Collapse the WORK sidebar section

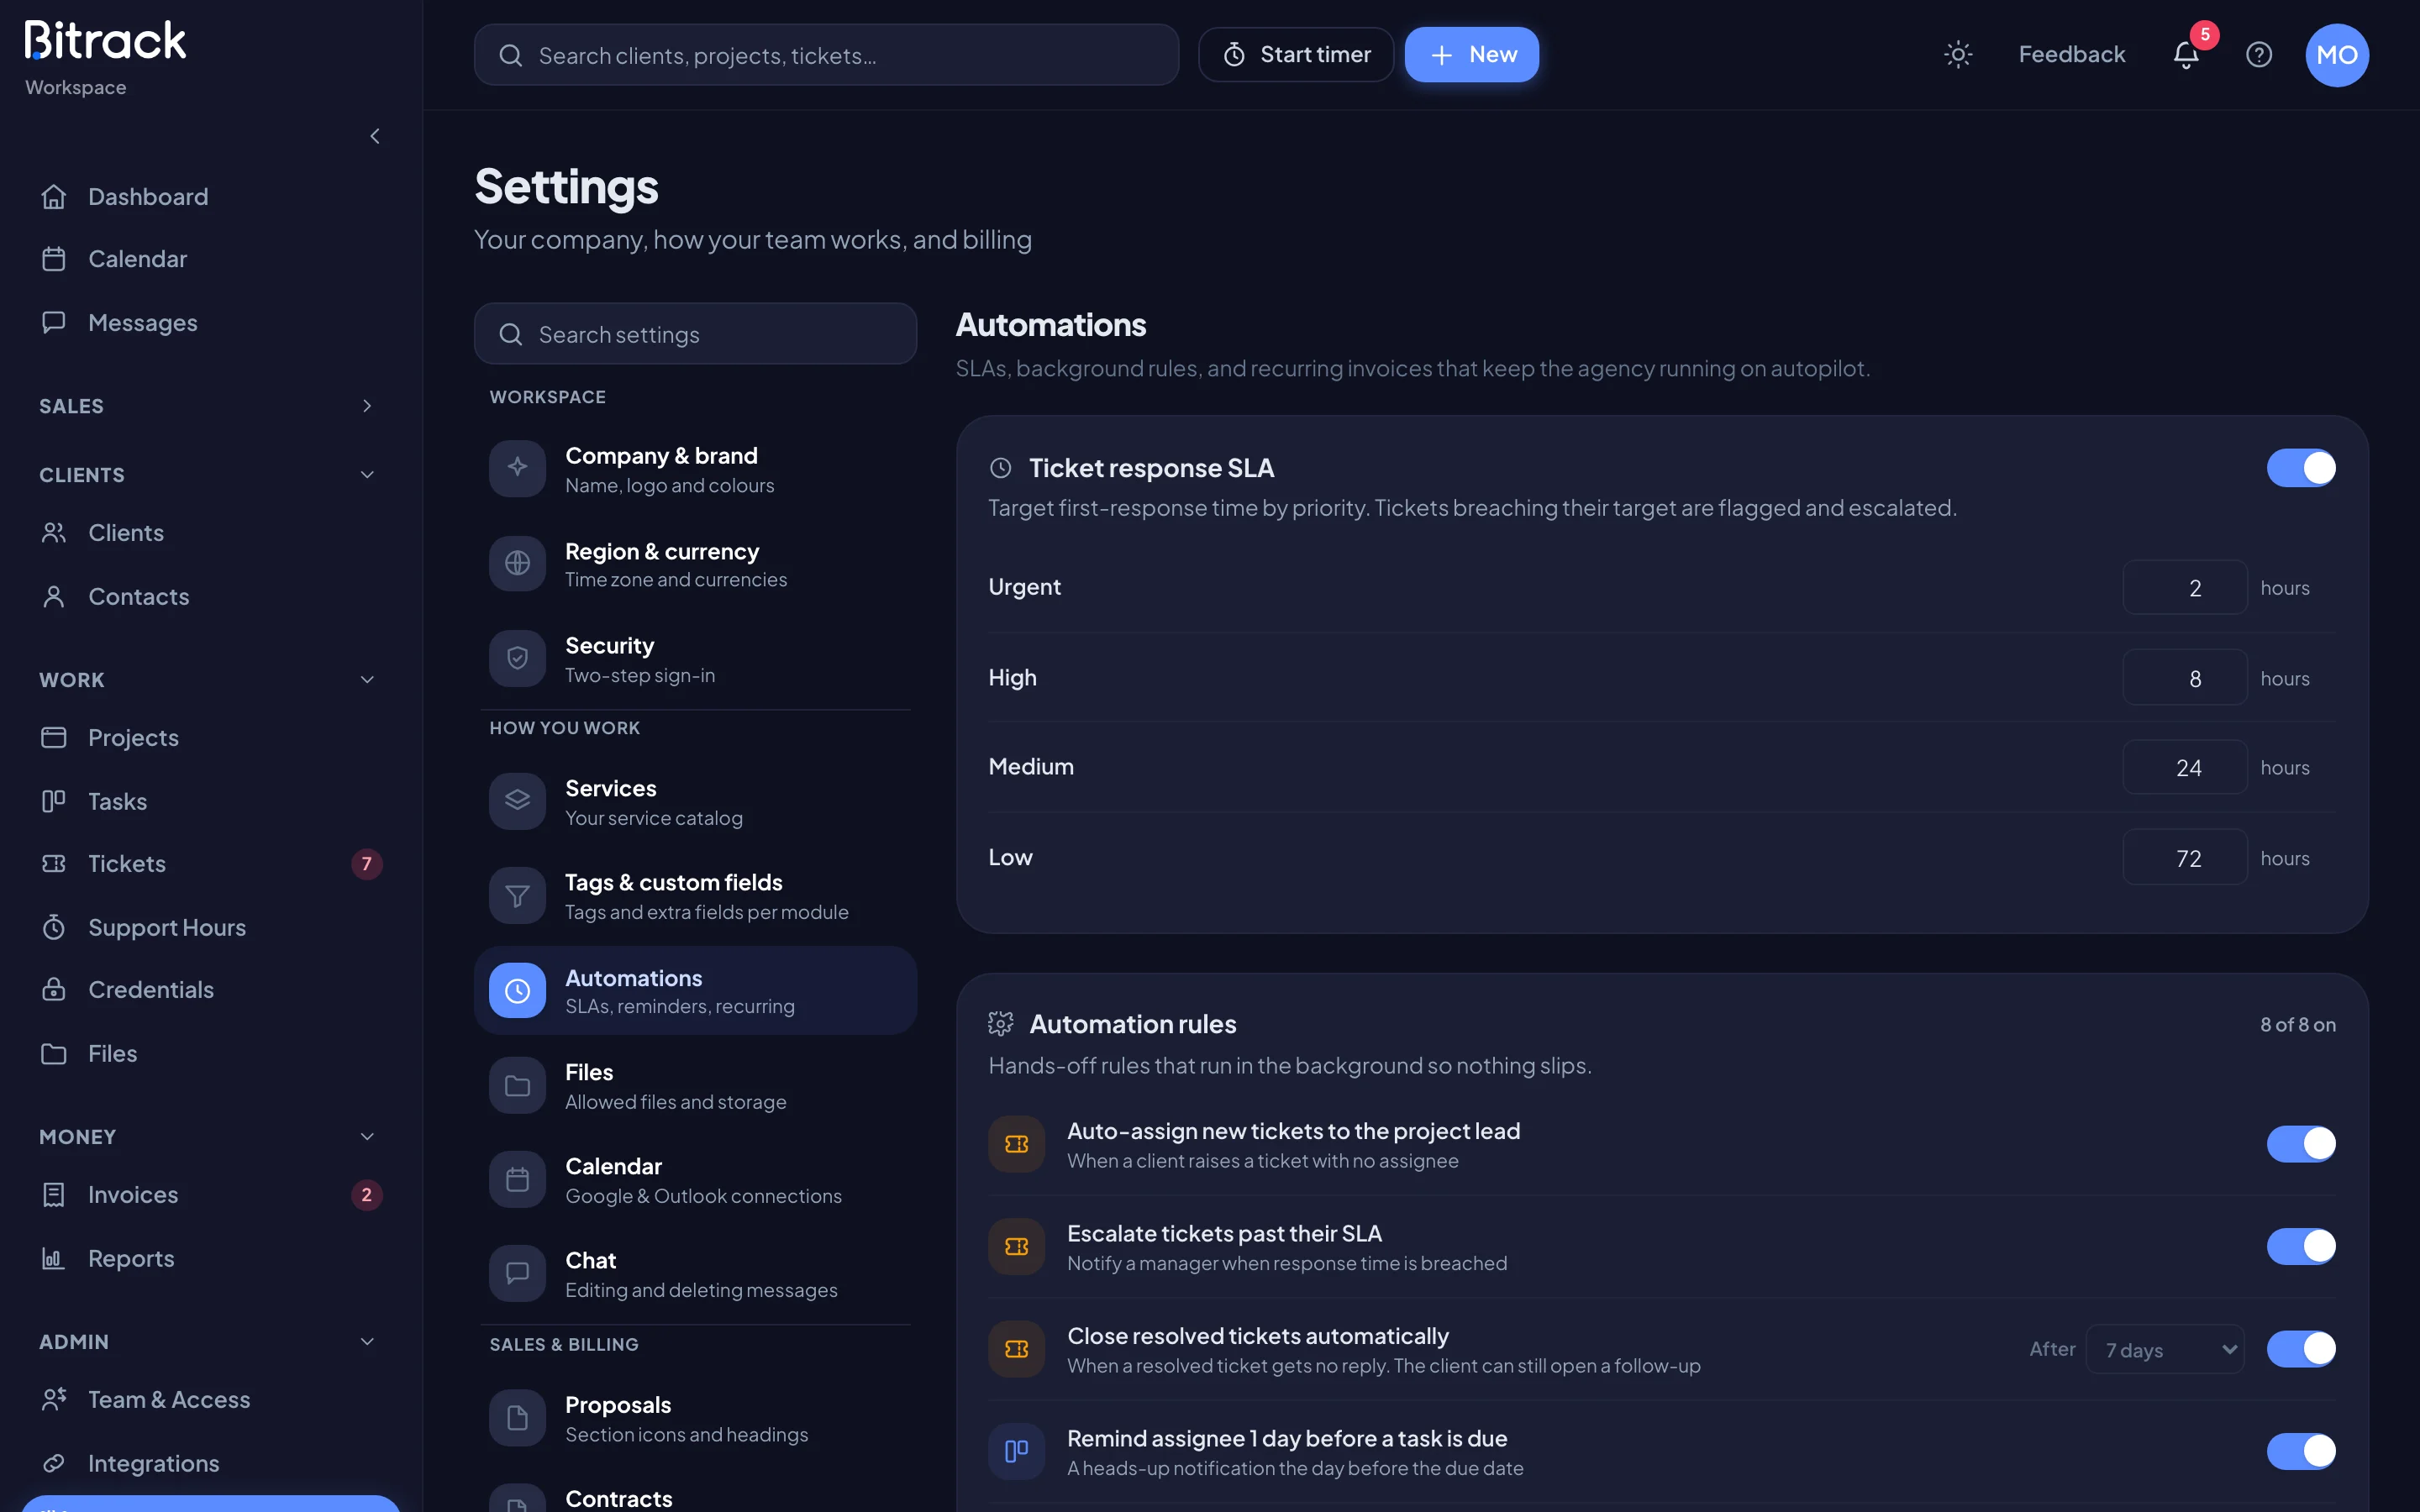coord(210,680)
